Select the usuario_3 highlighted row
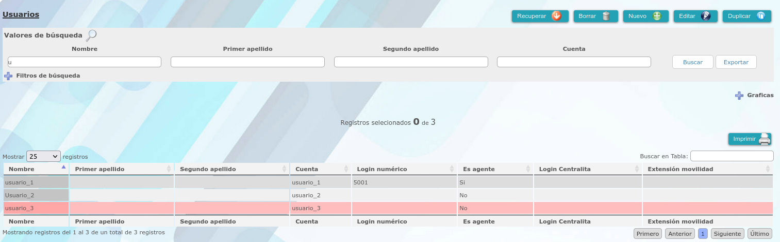The height and width of the screenshot is (242, 780). click(x=388, y=208)
